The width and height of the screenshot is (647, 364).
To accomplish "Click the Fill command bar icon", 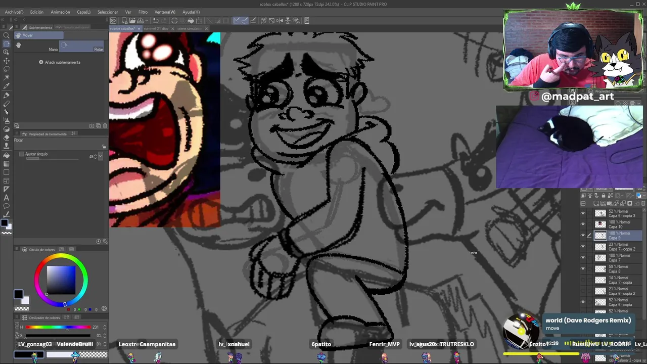I will [191, 21].
